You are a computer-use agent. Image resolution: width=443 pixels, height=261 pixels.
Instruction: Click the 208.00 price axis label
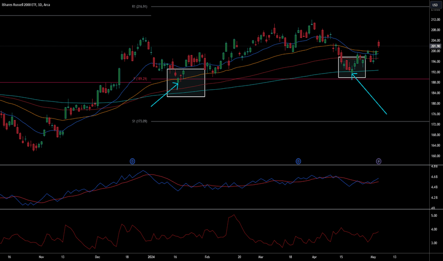[x=436, y=30]
